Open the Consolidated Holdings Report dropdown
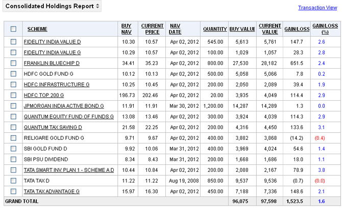The image size is (342, 208). click(x=52, y=6)
